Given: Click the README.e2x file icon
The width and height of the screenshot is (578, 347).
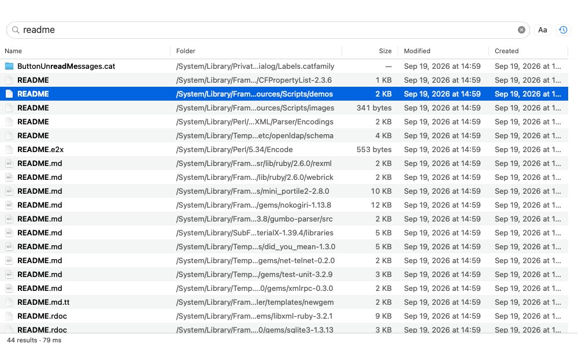Looking at the screenshot, I should [x=9, y=150].
